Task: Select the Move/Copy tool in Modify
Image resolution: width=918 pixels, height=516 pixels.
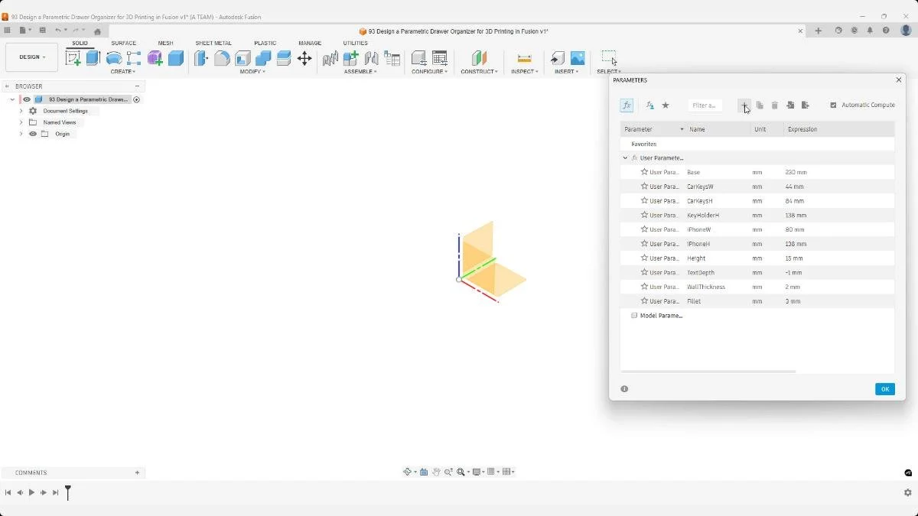Action: pos(304,58)
